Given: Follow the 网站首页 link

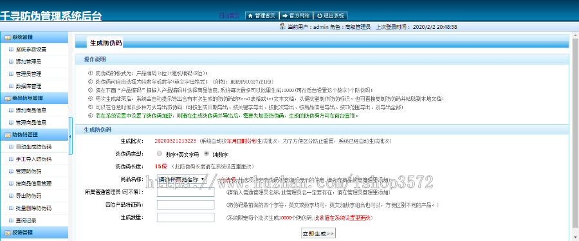Looking at the screenshot, I should pos(229,15).
